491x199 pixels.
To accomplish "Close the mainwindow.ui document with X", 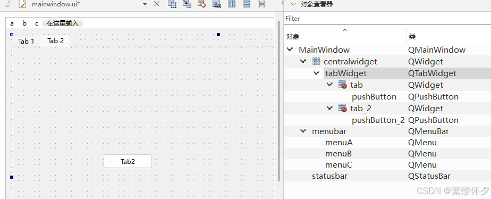I will 157,4.
